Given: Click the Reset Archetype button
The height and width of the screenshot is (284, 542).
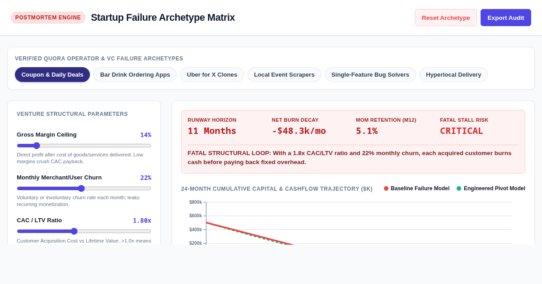Looking at the screenshot, I should point(446,18).
